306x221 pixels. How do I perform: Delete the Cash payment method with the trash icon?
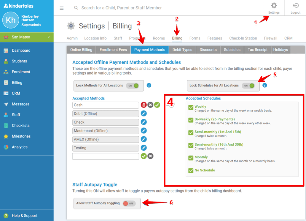[x=144, y=105]
